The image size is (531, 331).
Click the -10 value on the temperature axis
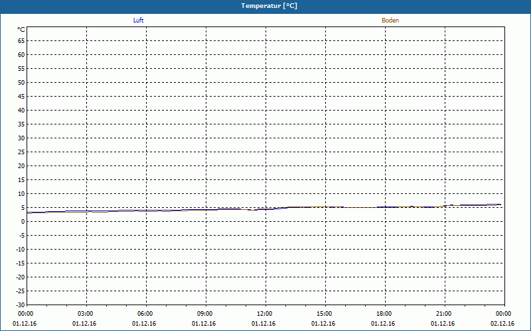(x=20, y=250)
